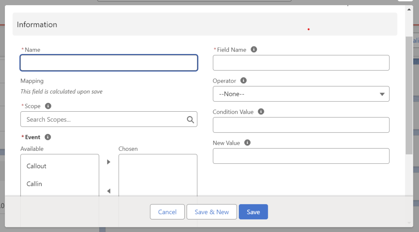Click the Field Name info icon
The width and height of the screenshot is (419, 232).
[x=254, y=50]
